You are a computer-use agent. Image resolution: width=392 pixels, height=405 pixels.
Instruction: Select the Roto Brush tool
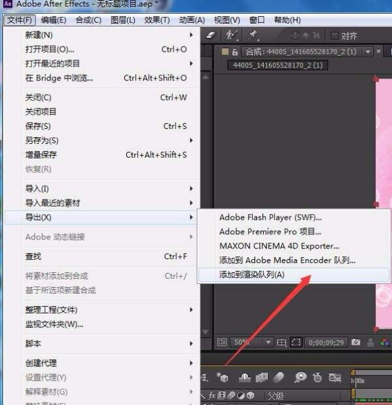(x=231, y=35)
